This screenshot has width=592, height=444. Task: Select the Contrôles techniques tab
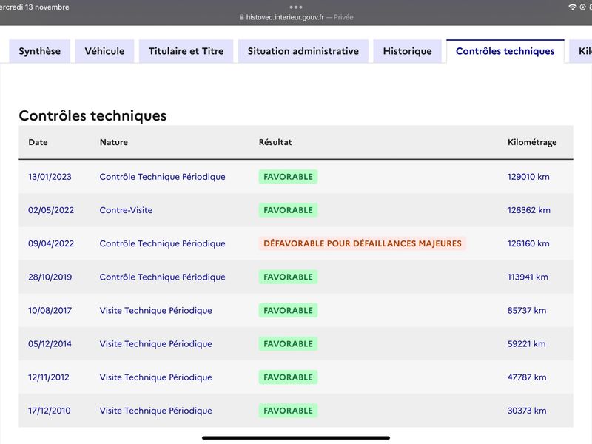click(x=505, y=51)
